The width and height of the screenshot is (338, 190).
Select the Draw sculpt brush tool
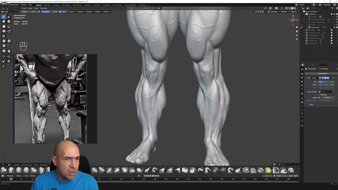coord(4,17)
